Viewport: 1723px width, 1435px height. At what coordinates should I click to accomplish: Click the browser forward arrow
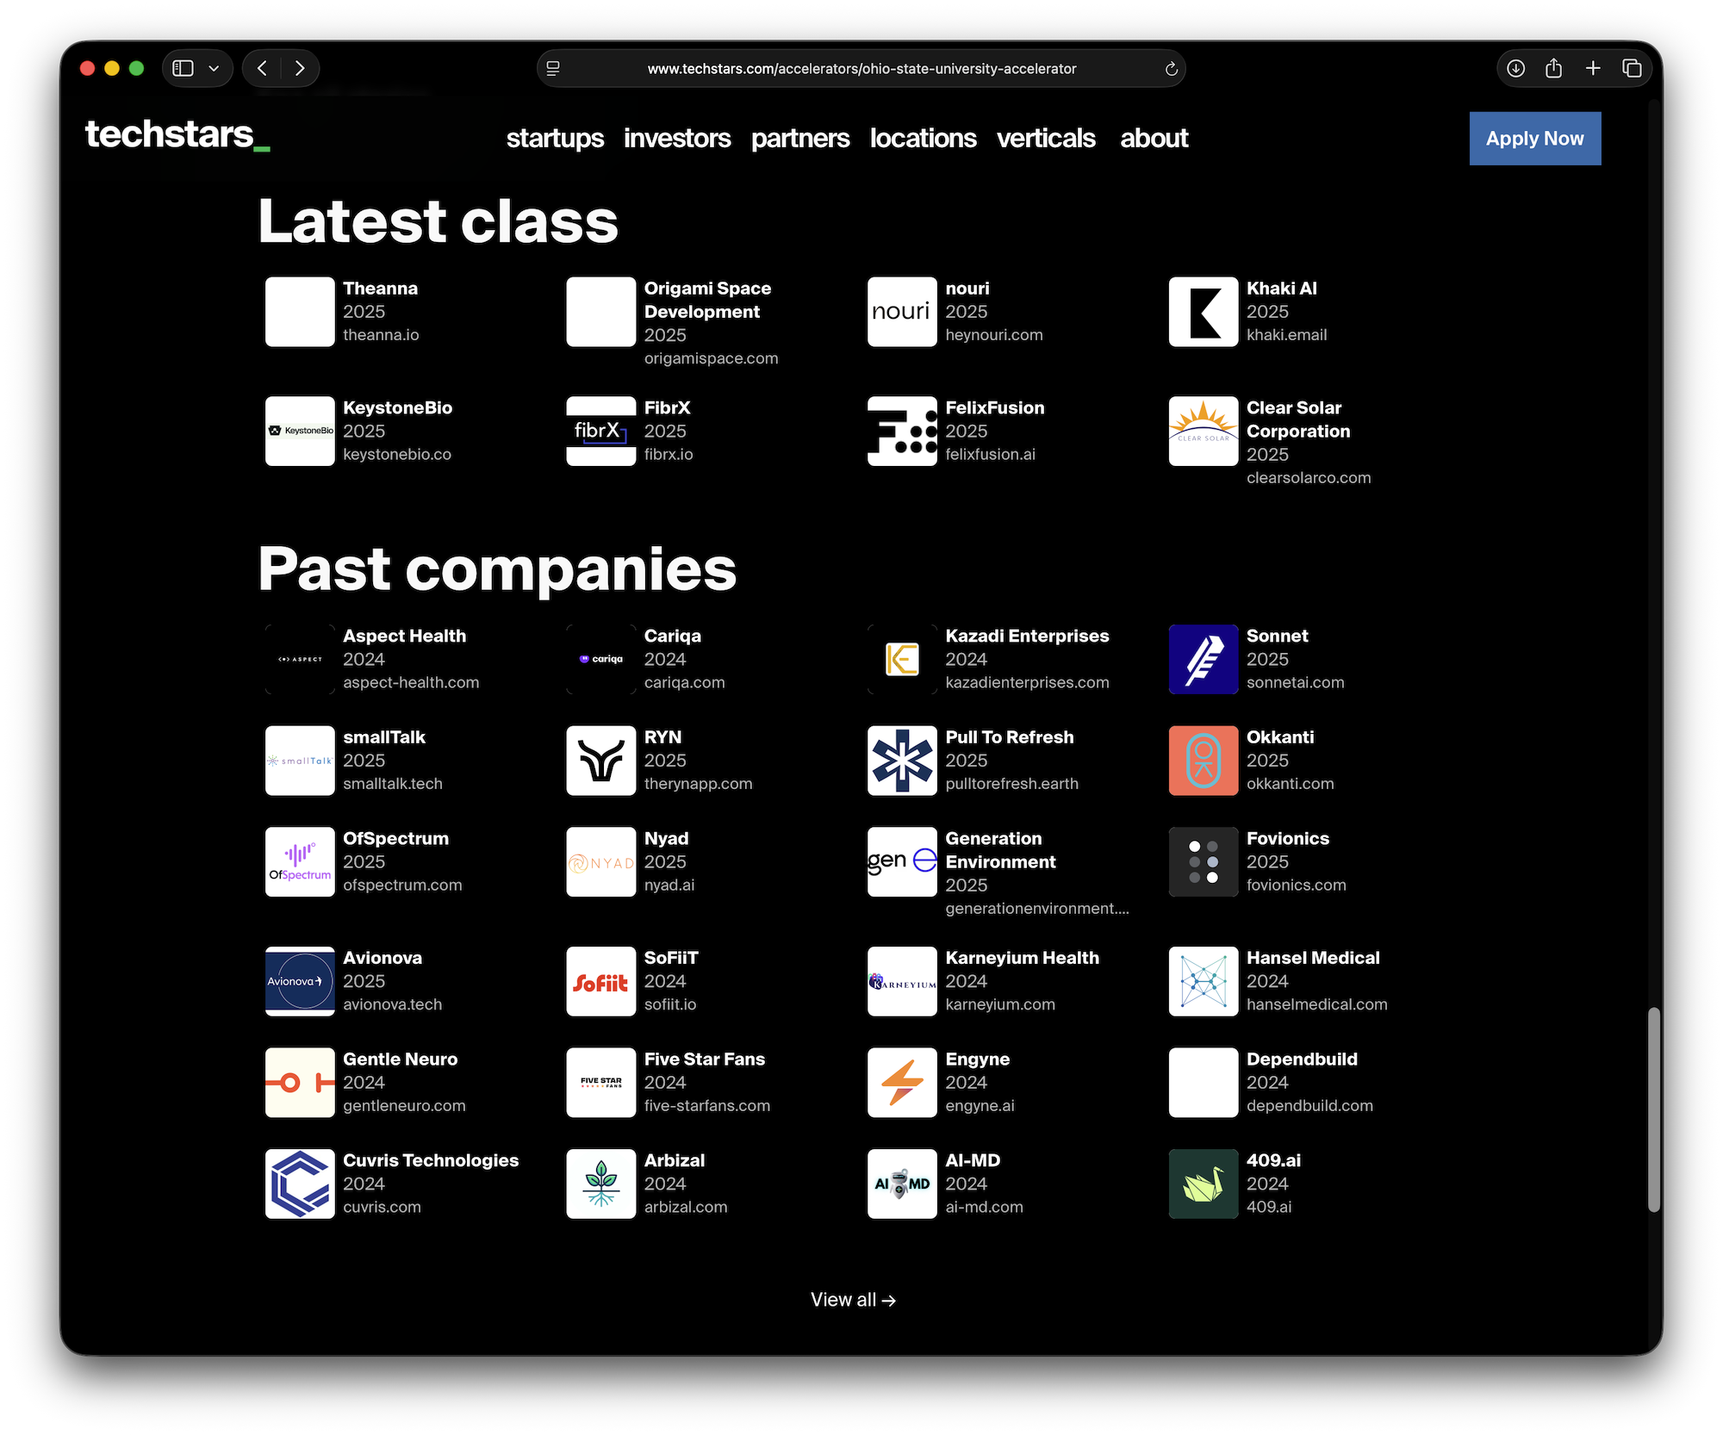(299, 68)
